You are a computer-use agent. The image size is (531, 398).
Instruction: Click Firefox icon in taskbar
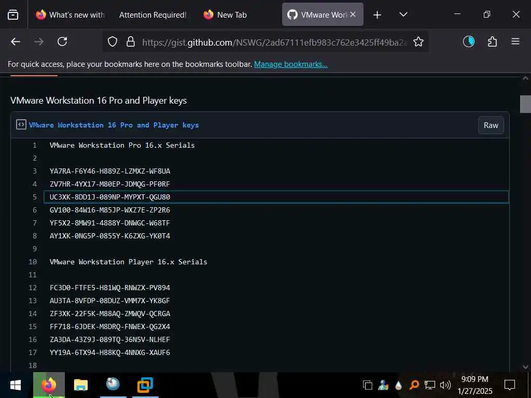click(49, 385)
